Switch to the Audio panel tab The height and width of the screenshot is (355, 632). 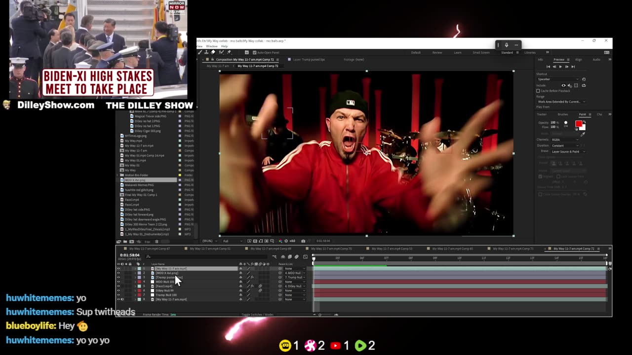pyautogui.click(x=596, y=60)
